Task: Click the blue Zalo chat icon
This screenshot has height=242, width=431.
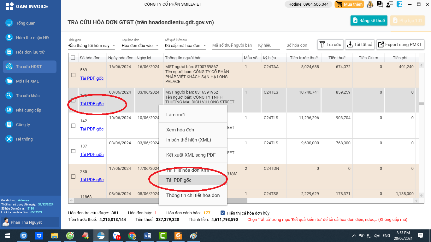Action: (x=399, y=4)
